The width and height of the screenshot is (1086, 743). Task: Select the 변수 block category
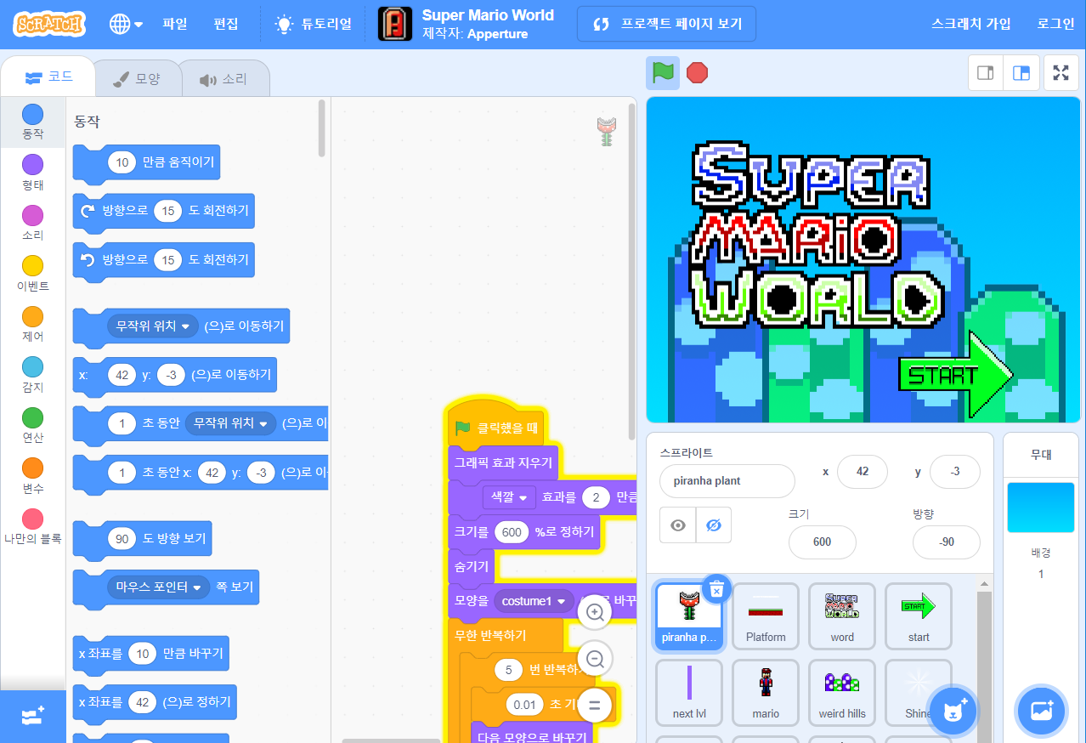(32, 477)
